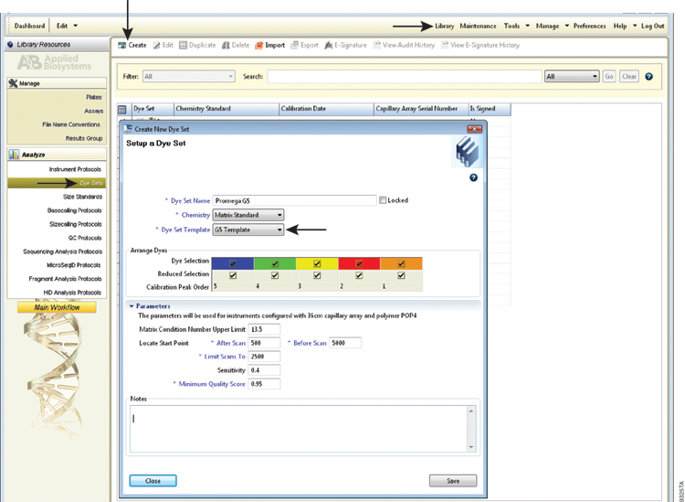The width and height of the screenshot is (685, 502).
Task: Click the Edit pencil icon in toolbar
Action: click(157, 45)
